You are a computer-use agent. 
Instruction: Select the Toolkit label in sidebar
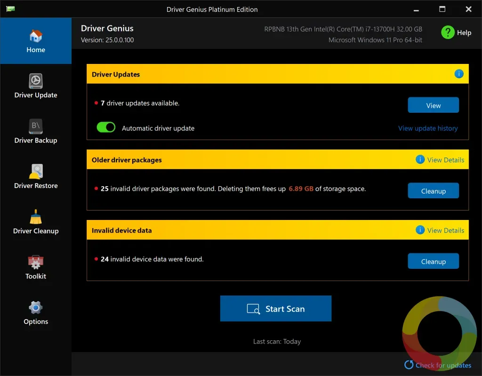pos(36,276)
